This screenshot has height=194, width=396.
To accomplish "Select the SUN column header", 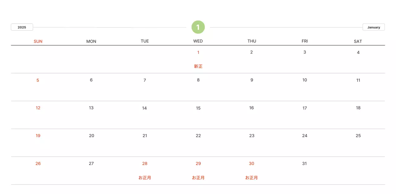I will [x=38, y=41].
